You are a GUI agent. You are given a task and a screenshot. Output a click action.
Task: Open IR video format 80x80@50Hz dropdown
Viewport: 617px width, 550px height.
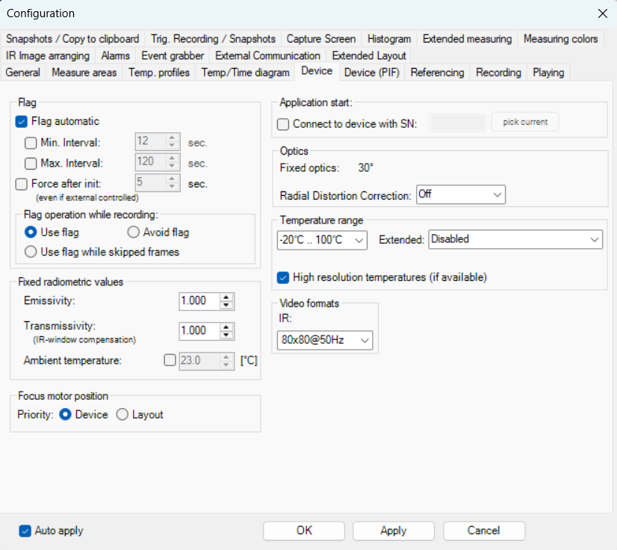[x=325, y=340]
